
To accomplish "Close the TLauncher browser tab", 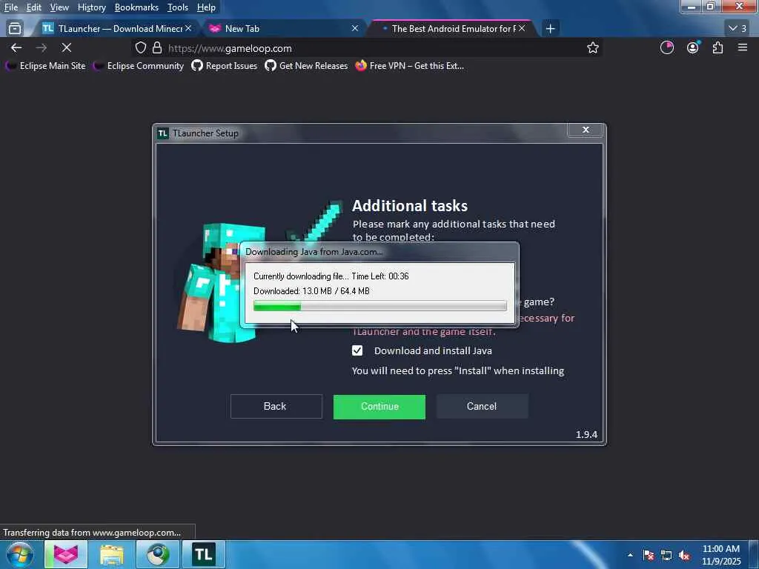I will pyautogui.click(x=188, y=29).
